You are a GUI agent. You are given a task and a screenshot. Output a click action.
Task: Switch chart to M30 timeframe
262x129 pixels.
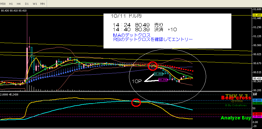3,4
